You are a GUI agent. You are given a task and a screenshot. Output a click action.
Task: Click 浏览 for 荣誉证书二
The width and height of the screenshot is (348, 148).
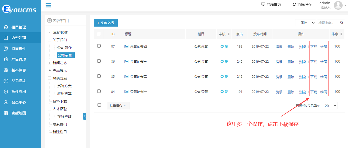pyautogui.click(x=303, y=77)
